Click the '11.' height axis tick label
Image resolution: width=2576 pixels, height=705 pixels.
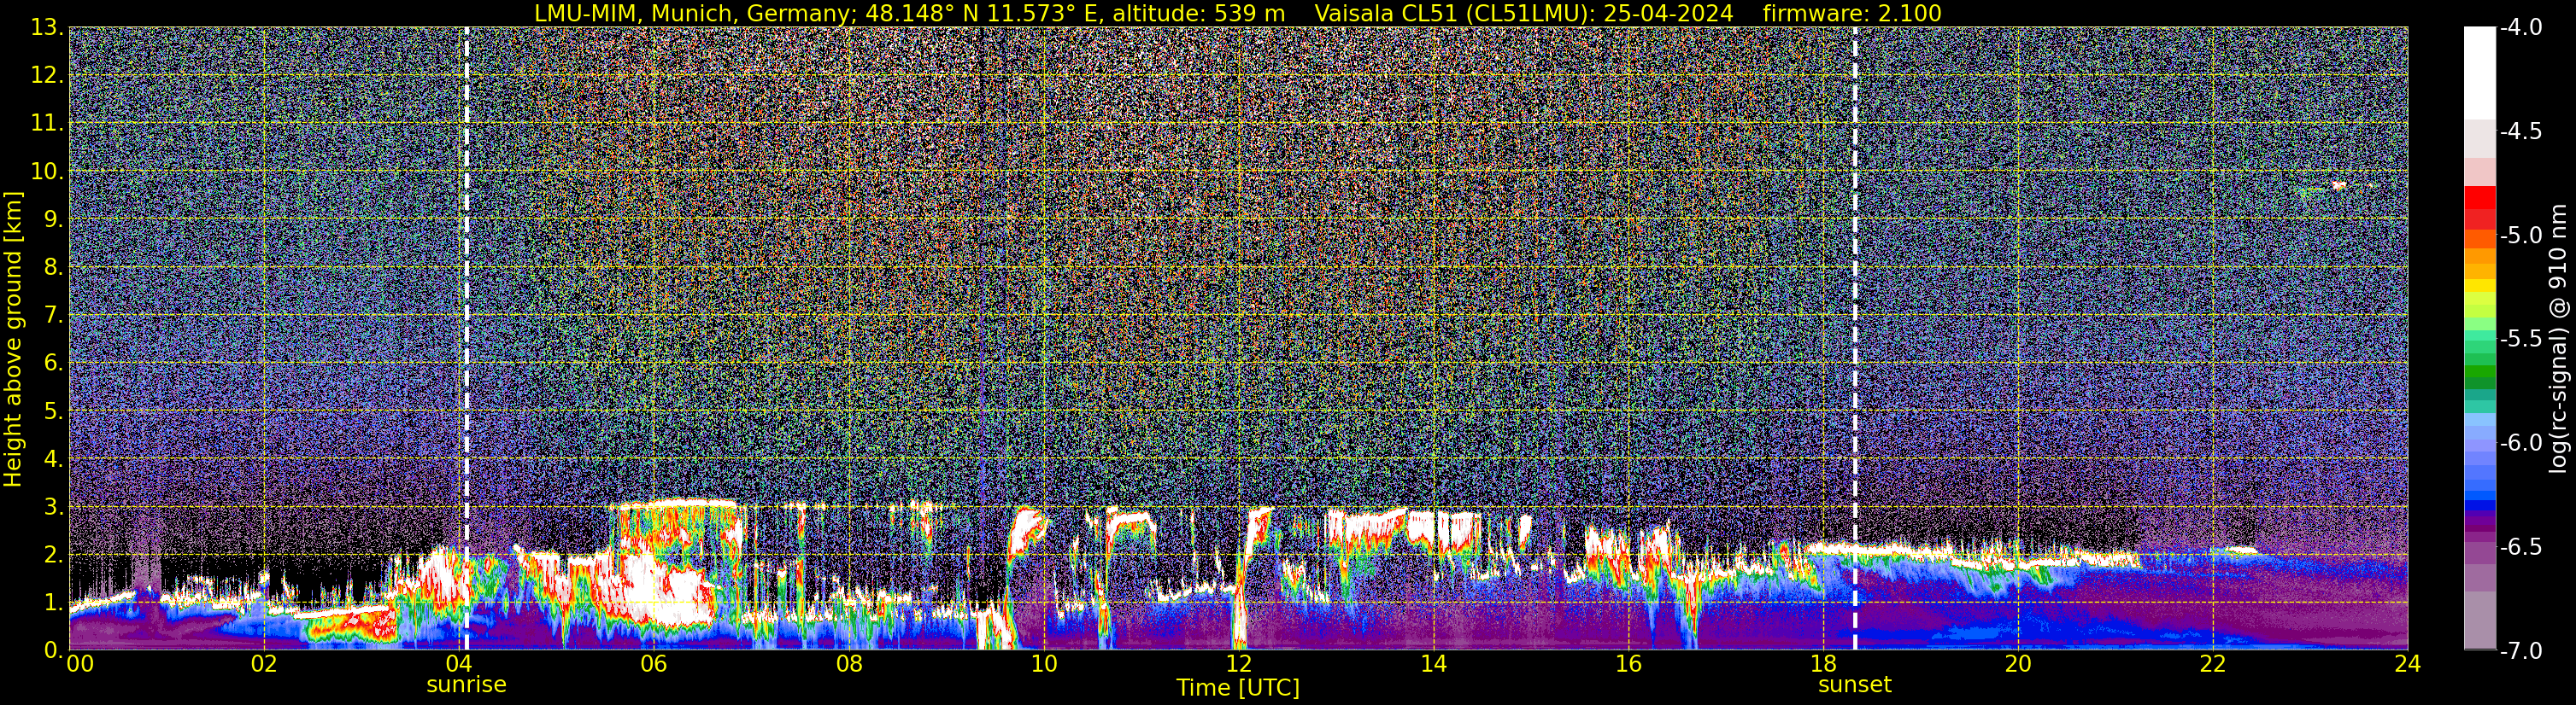click(x=47, y=123)
